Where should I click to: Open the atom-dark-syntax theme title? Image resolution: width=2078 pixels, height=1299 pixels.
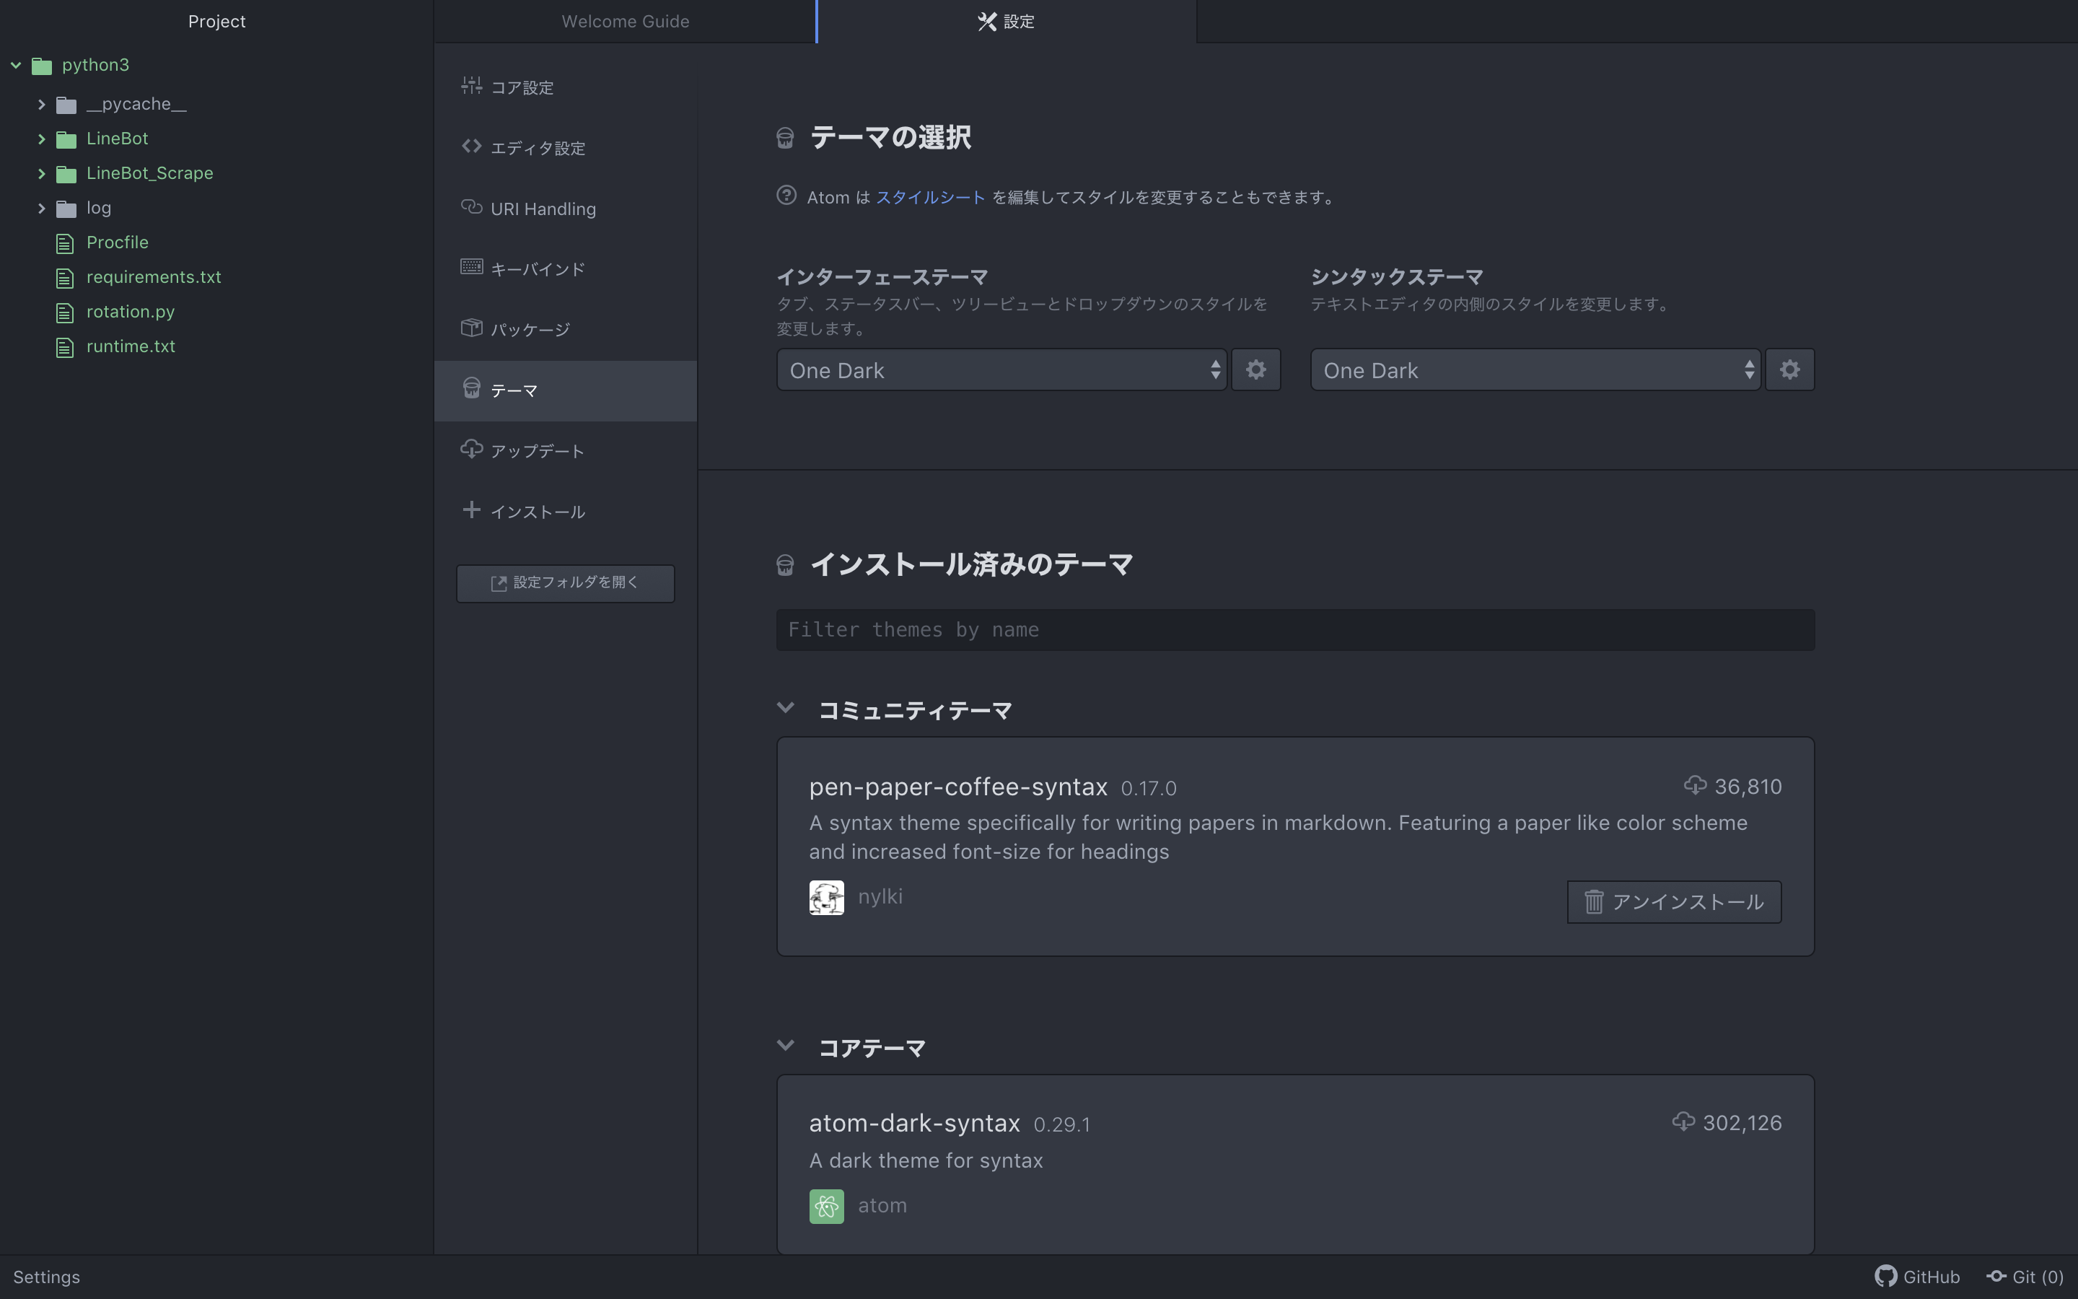click(914, 1123)
